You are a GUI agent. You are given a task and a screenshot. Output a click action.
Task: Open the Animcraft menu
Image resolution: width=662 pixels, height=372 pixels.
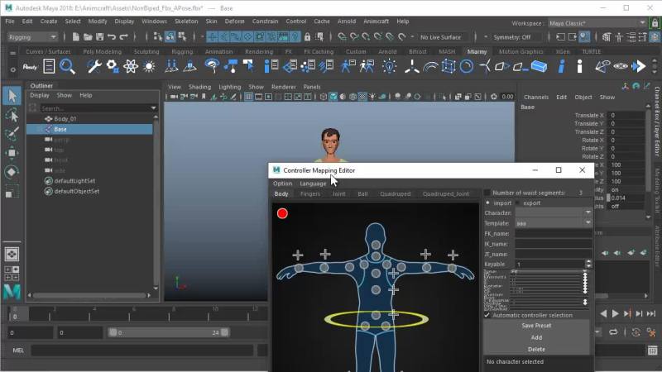coord(376,21)
